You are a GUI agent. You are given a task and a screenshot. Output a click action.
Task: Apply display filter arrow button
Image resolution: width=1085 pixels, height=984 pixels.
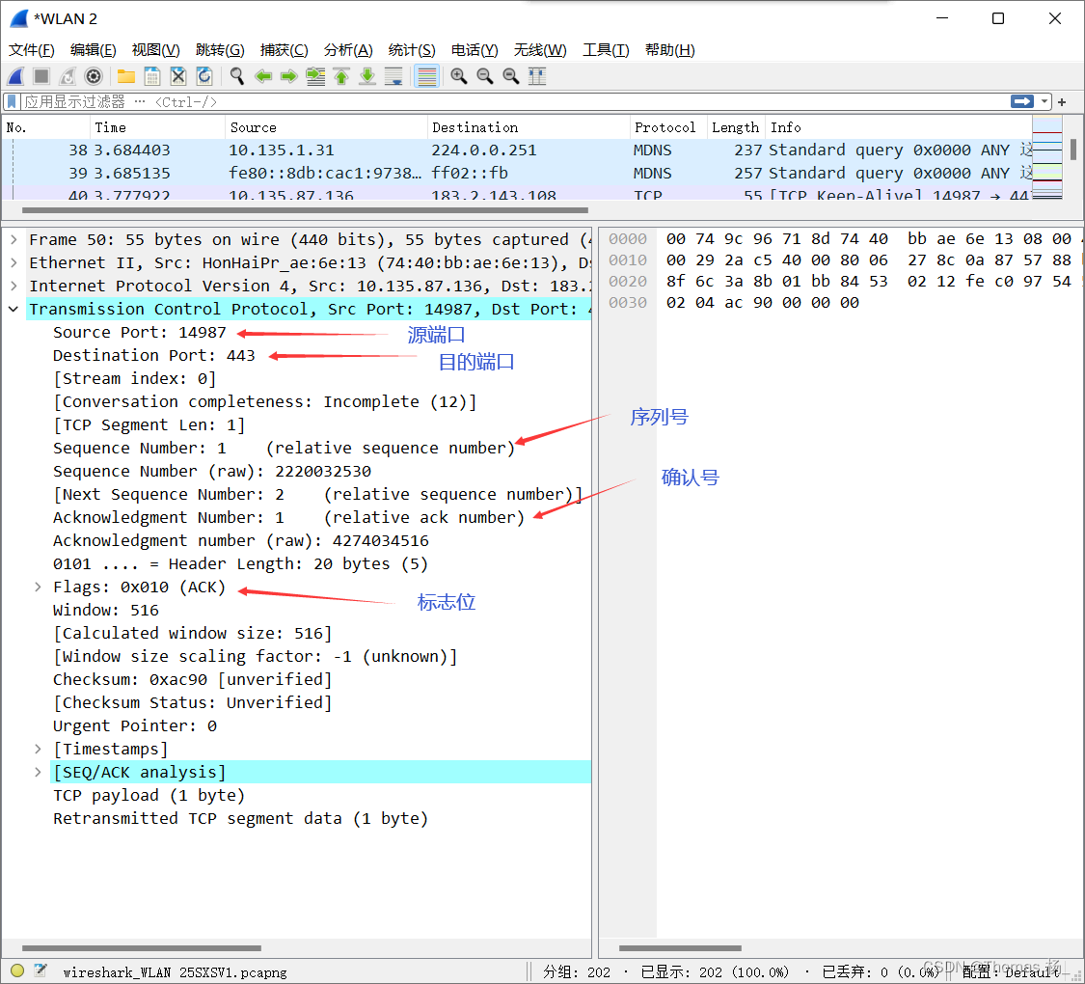point(1021,101)
